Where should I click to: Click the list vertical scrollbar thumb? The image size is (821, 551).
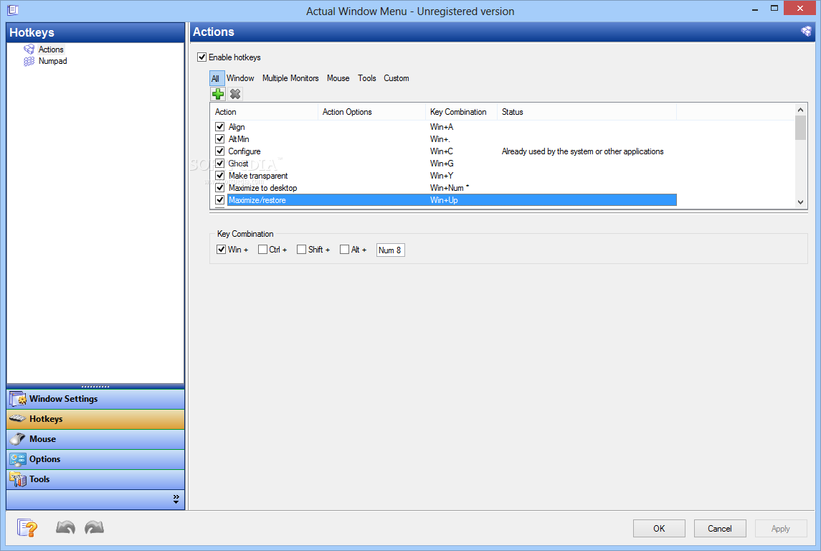pos(800,128)
